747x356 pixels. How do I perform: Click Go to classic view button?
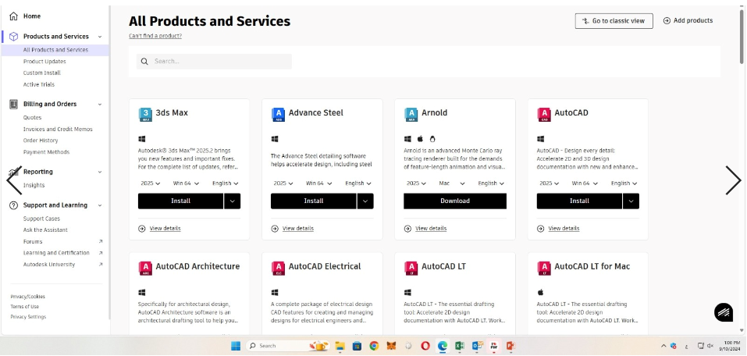pos(614,21)
